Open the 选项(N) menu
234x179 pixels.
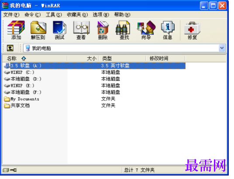pyautogui.click(x=101, y=15)
